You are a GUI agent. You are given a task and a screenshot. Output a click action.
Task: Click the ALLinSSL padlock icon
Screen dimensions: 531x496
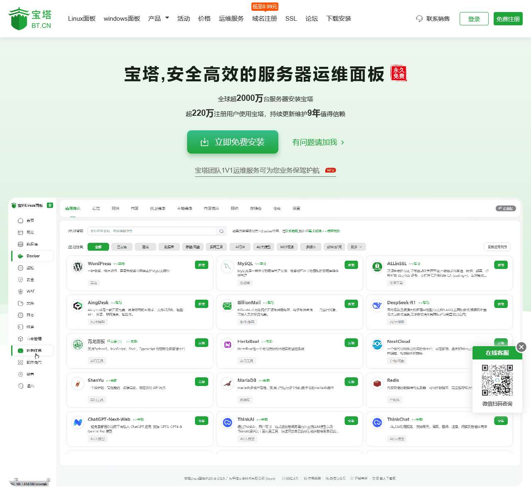click(x=377, y=267)
